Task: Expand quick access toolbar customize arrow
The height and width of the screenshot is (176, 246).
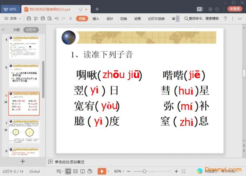Action: [x=71, y=19]
